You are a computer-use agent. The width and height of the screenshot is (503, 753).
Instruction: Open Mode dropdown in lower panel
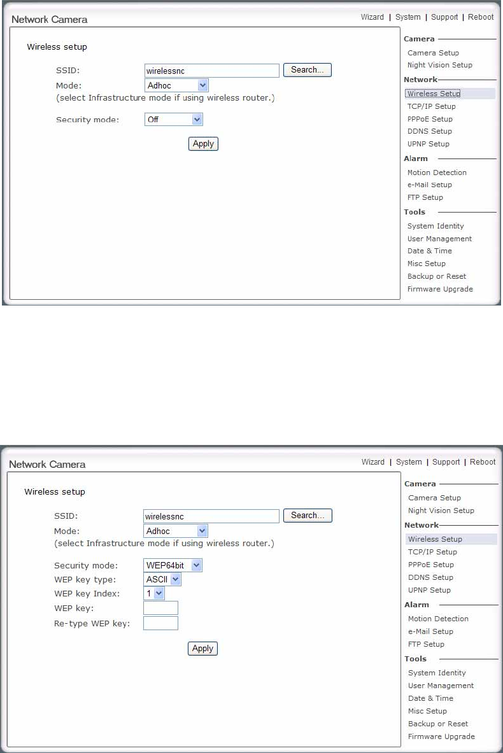[x=175, y=531]
